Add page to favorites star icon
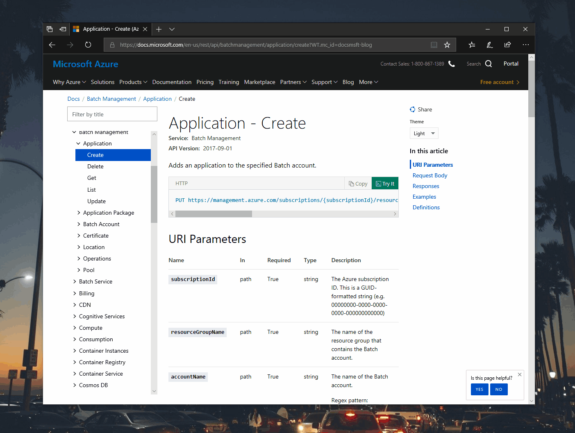The image size is (575, 433). [447, 45]
